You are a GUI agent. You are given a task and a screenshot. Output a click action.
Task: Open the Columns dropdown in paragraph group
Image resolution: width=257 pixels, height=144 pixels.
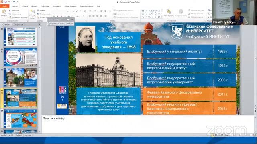tap(106, 16)
